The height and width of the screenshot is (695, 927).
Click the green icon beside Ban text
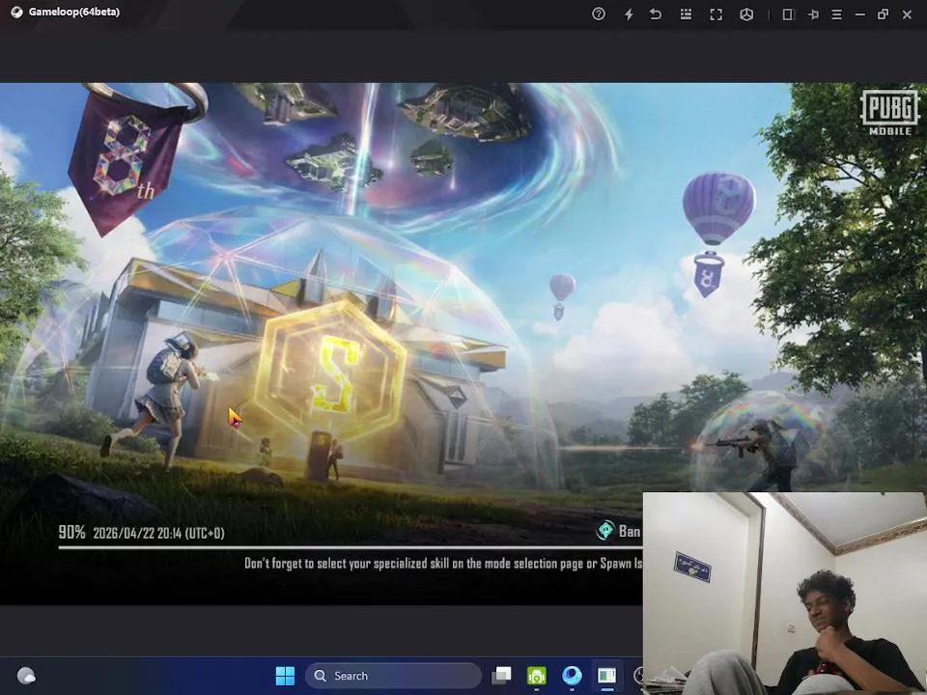point(605,530)
